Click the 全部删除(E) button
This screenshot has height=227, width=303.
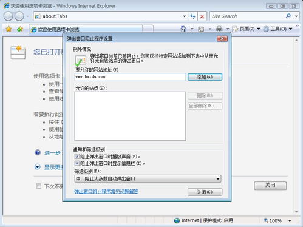point(205,106)
